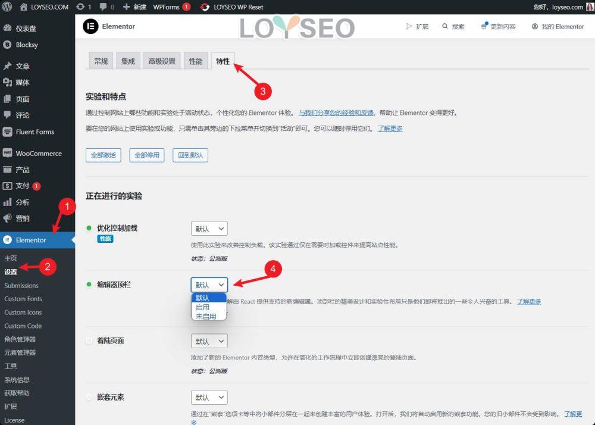Open Submissions submenu item
The width and height of the screenshot is (595, 425).
click(21, 285)
